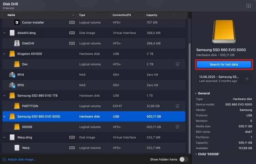Collapse the Kingston XS1000 disk tree
The width and height of the screenshot is (256, 164).
coord(5,54)
